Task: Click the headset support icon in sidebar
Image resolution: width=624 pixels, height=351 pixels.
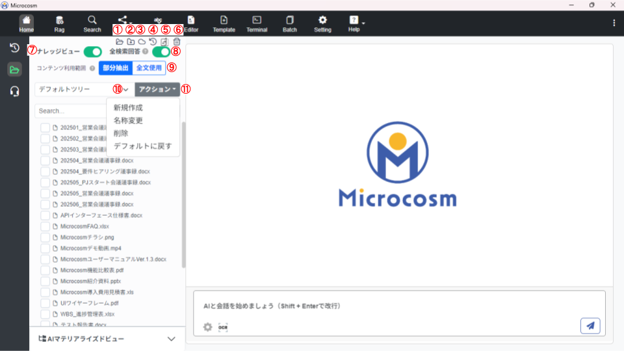Action: click(14, 92)
